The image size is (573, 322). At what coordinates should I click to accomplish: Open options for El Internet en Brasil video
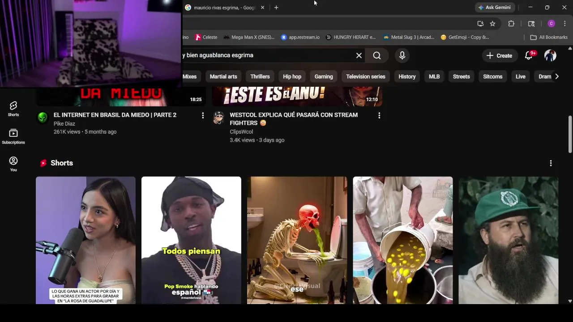[203, 115]
